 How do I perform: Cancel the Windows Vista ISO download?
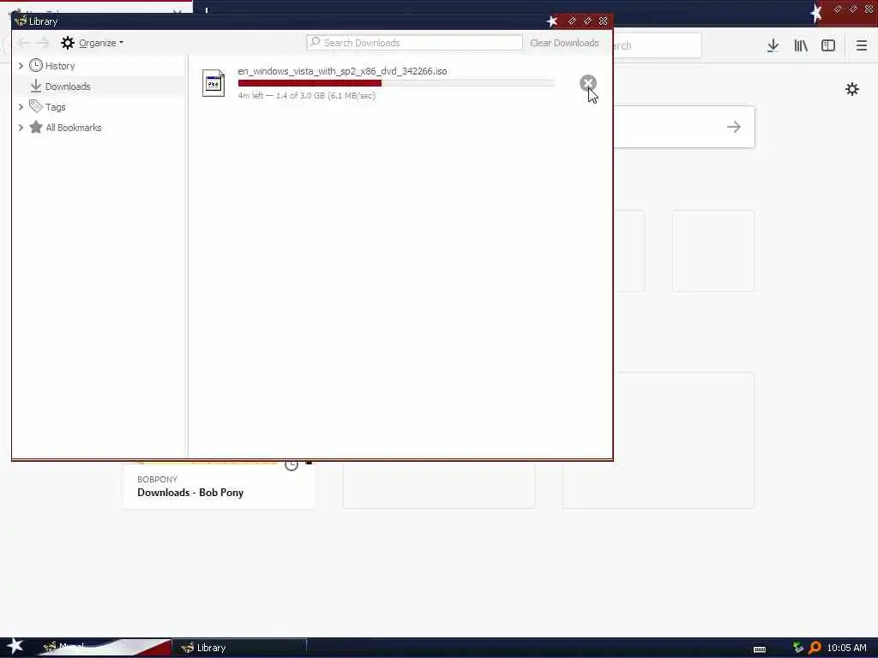[x=587, y=83]
